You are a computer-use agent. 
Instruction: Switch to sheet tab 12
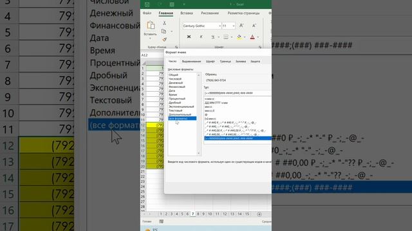pos(225,214)
